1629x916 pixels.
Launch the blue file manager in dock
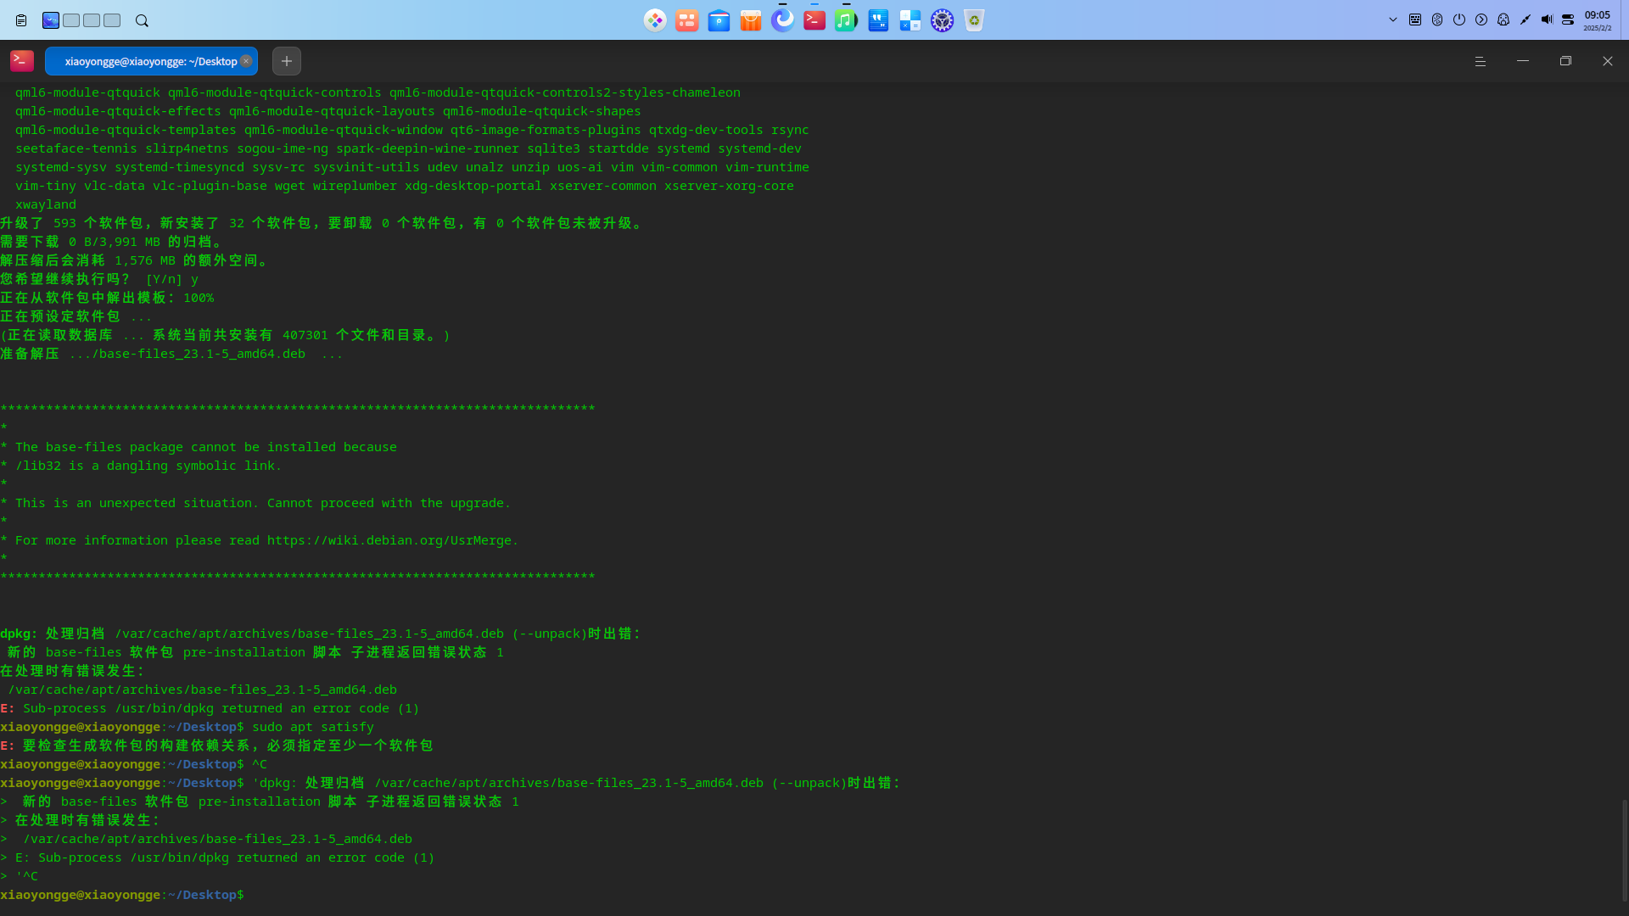pos(719,20)
